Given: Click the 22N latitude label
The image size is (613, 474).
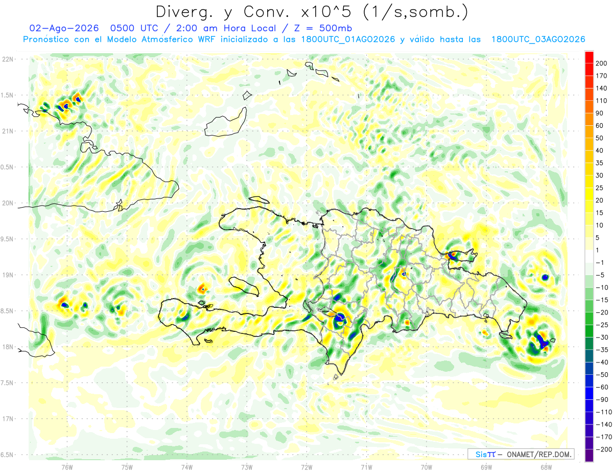Looking at the screenshot, I should (x=8, y=59).
